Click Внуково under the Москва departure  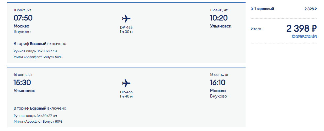click(22, 32)
